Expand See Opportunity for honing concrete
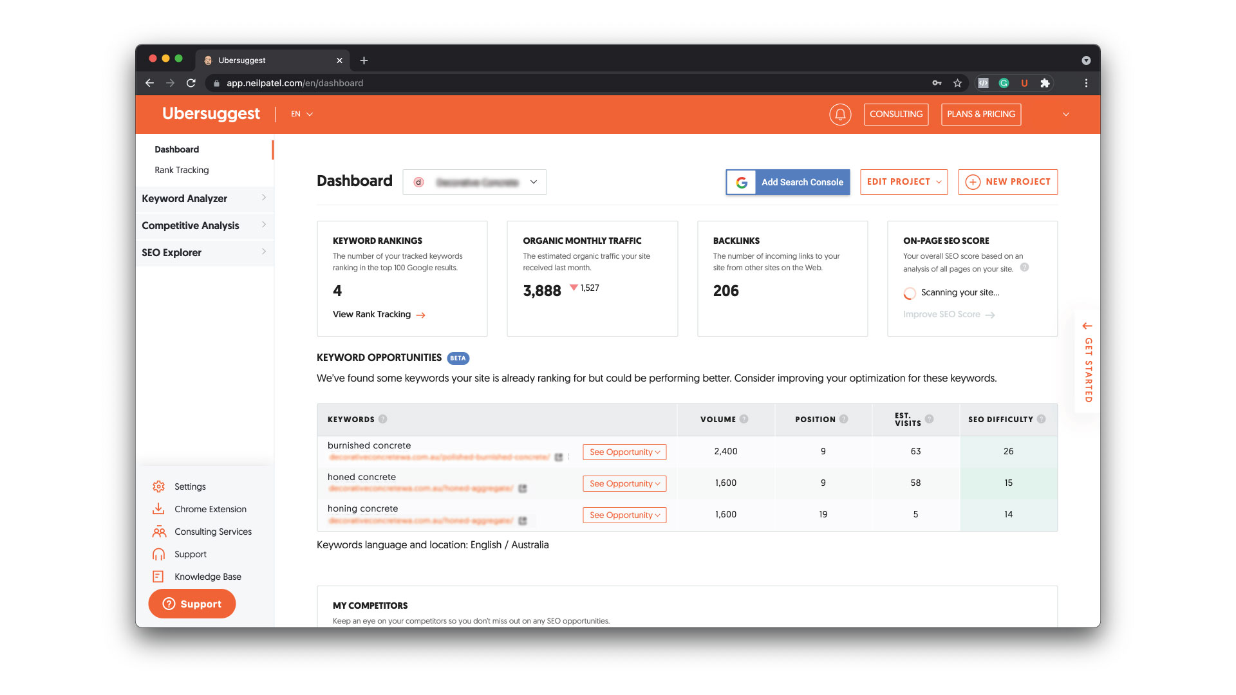Screen dimensions: 1236x695 coord(624,515)
